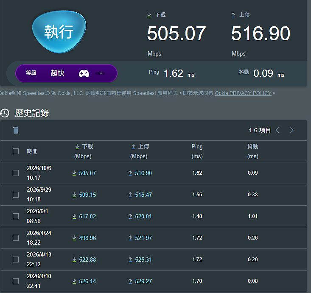Click the large 516.90 upload result
The height and width of the screenshot is (293, 311).
click(261, 33)
